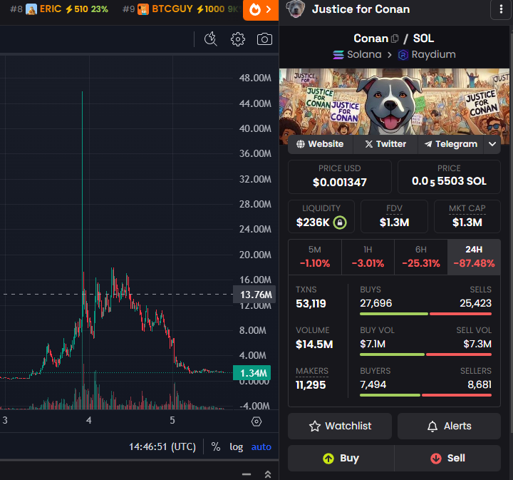Click the Solana logo icon
513x480 pixels.
tap(338, 55)
